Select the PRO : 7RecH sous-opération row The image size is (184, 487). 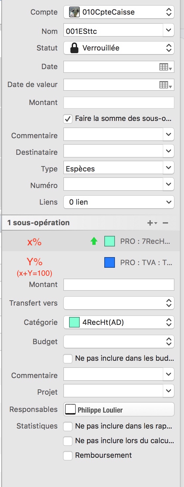(91, 242)
